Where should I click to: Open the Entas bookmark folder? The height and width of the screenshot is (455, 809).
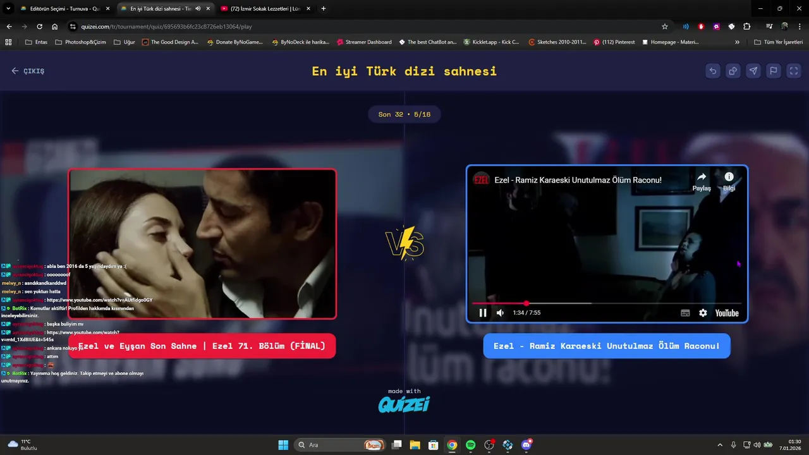click(36, 42)
